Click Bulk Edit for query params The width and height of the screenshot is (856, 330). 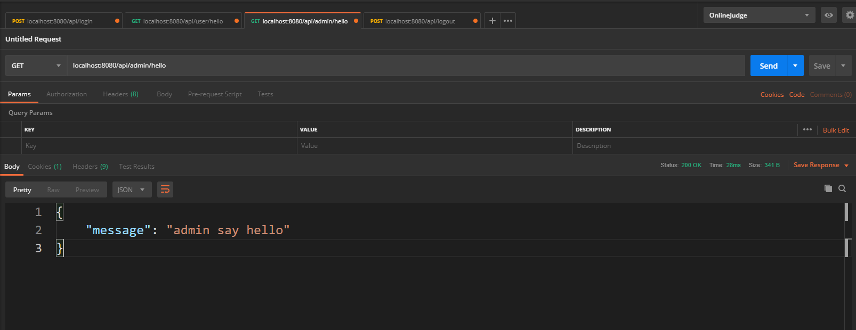(x=836, y=130)
